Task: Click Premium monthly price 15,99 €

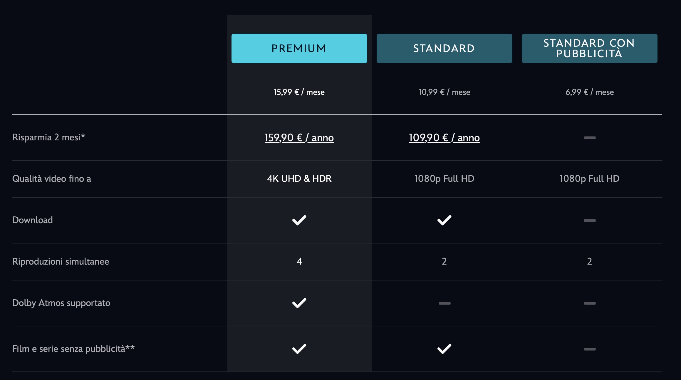Action: click(299, 92)
